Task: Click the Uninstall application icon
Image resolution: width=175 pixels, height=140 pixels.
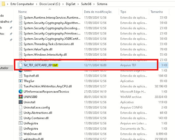Action: tap(21, 102)
